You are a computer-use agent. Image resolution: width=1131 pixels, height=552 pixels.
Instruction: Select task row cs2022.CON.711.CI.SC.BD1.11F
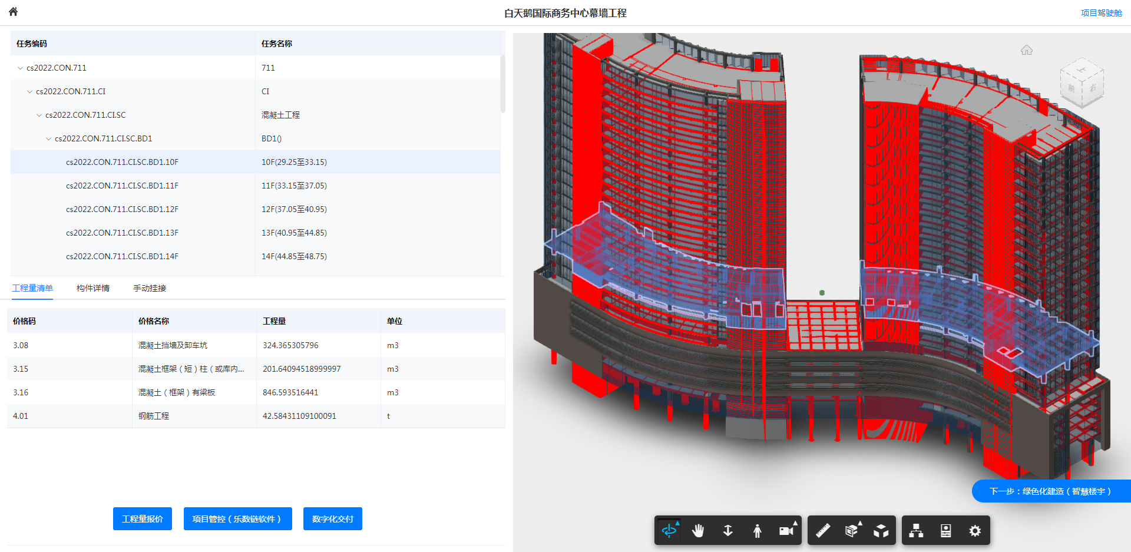click(x=256, y=186)
